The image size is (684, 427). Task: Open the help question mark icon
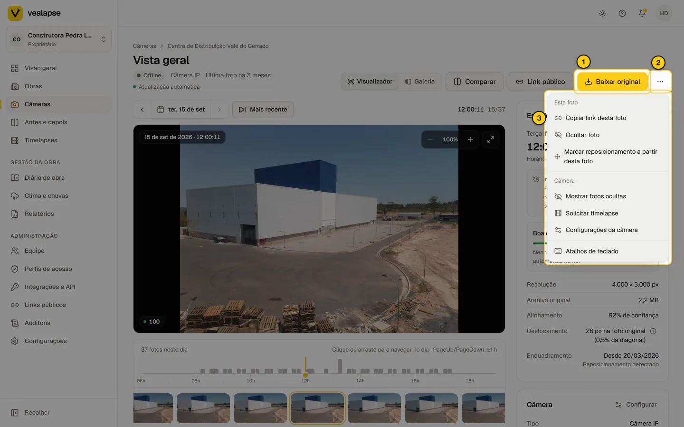pos(622,13)
